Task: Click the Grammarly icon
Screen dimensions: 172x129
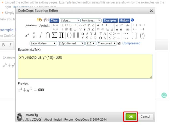Action: (164, 95)
